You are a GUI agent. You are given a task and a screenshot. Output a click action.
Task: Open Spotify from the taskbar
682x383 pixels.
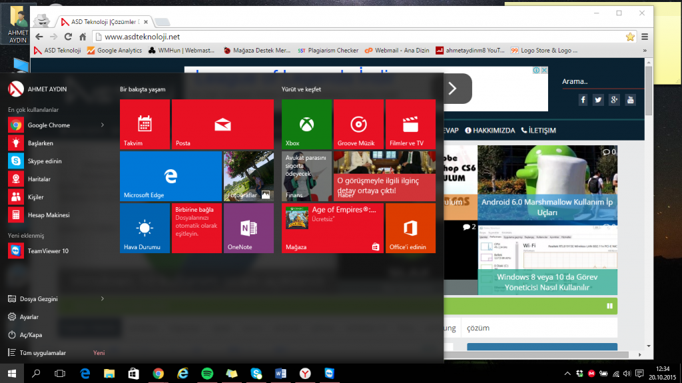[208, 374]
